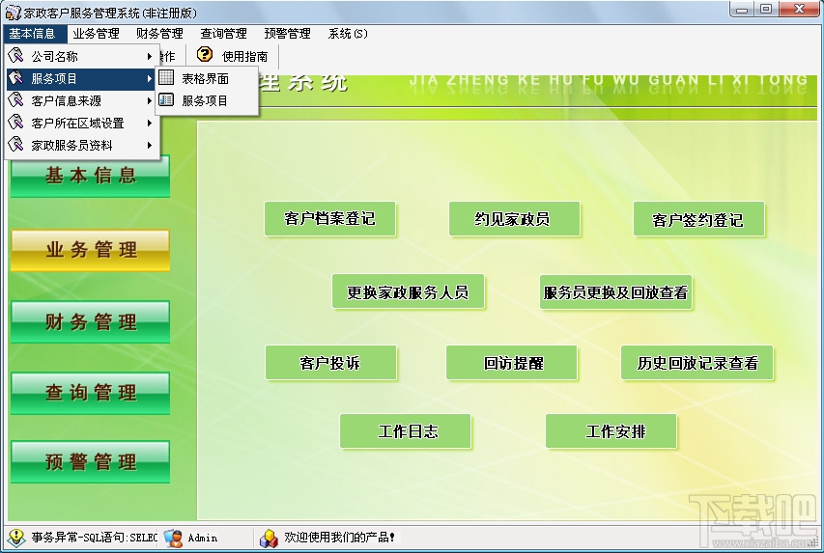This screenshot has width=824, height=553.
Task: Choose 客户信息来源 in the dropdown menu
Action: click(82, 100)
